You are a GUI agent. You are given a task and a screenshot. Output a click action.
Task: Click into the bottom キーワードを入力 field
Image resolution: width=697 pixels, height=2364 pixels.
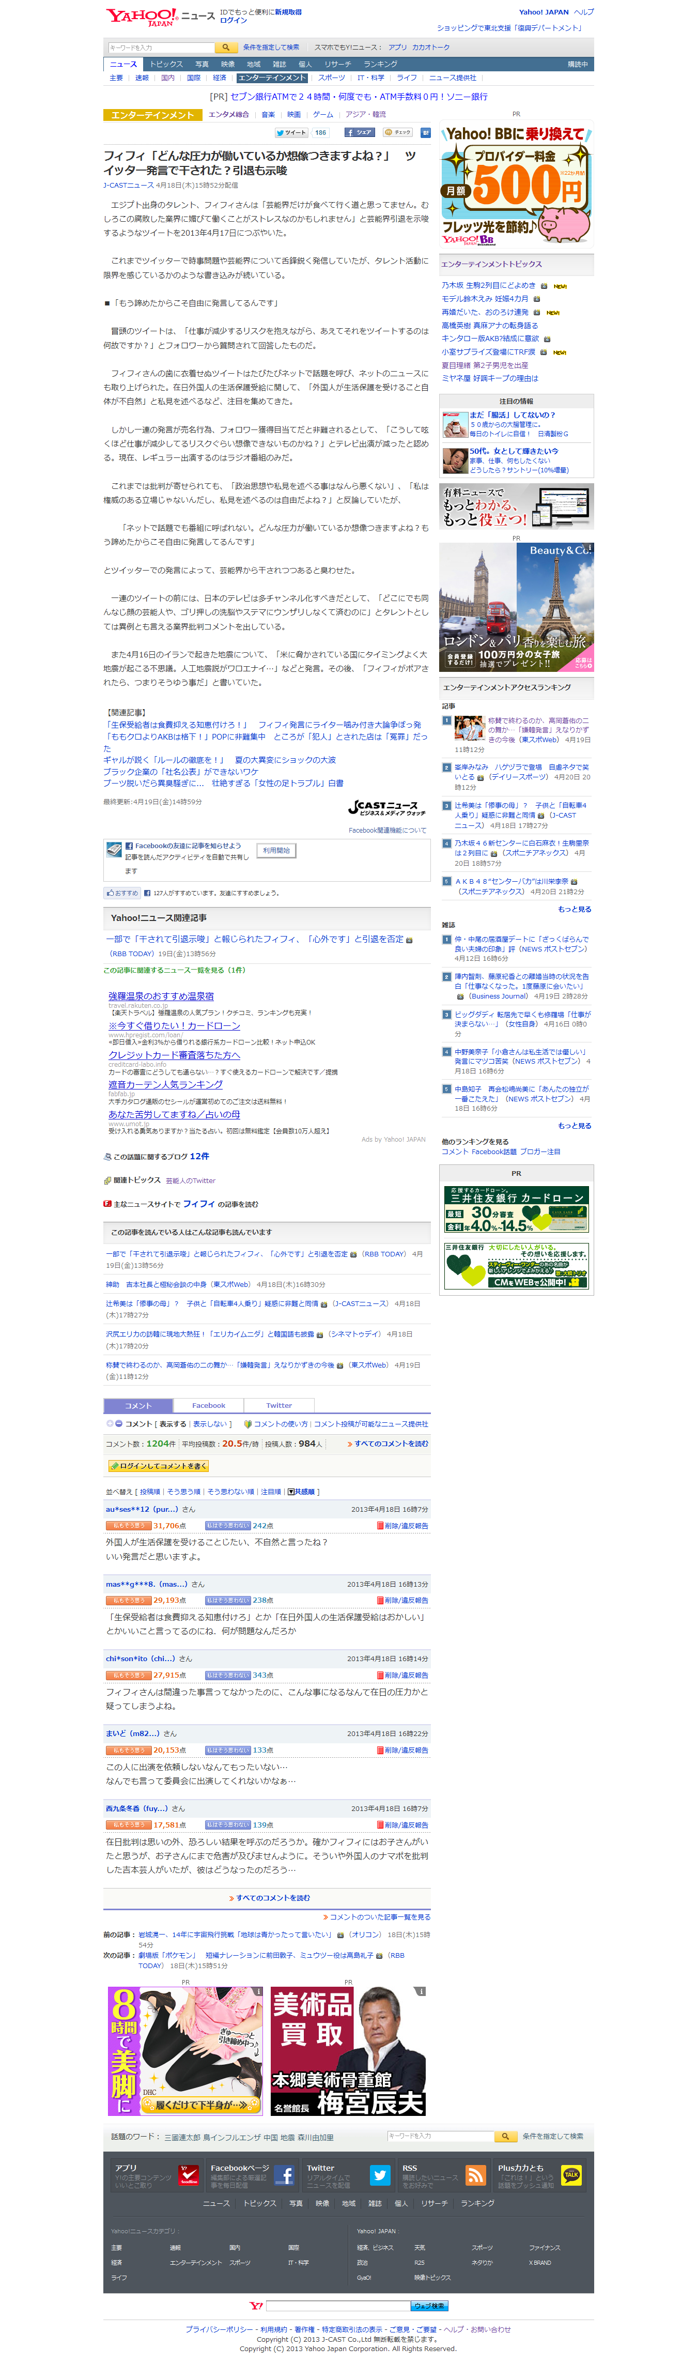pyautogui.click(x=440, y=2137)
